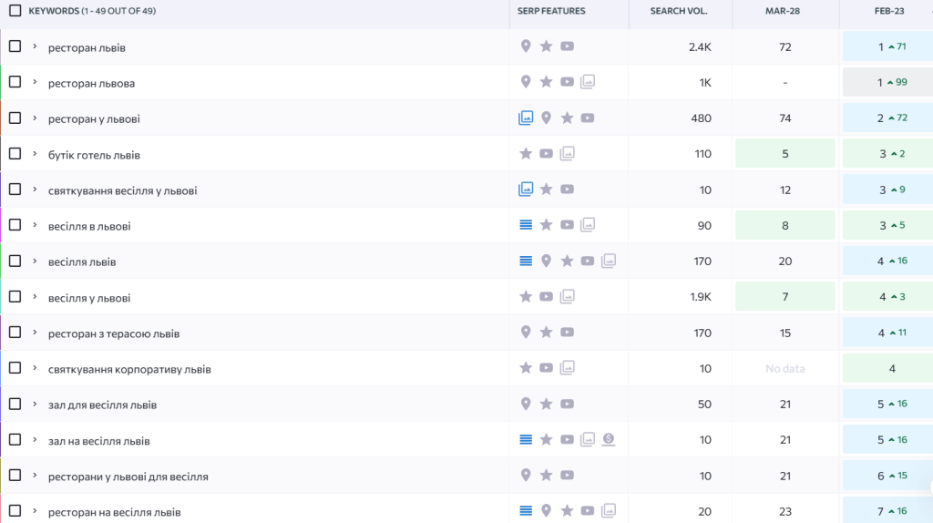
Task: Click FEB-23 rank cell showing 1 up 99
Action: (889, 82)
